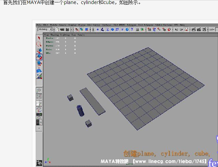
Task: Choose the Persp/Outliner layout icon
Action: pyautogui.click(x=39, y=103)
